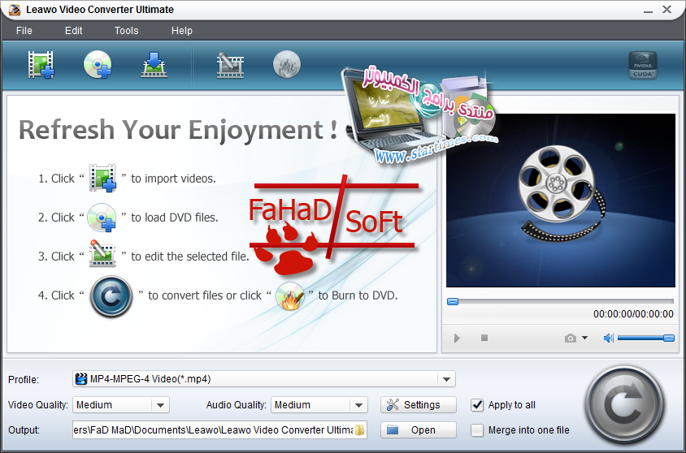Enable the Merge into one file checkbox
The image size is (686, 453).
pos(477,430)
